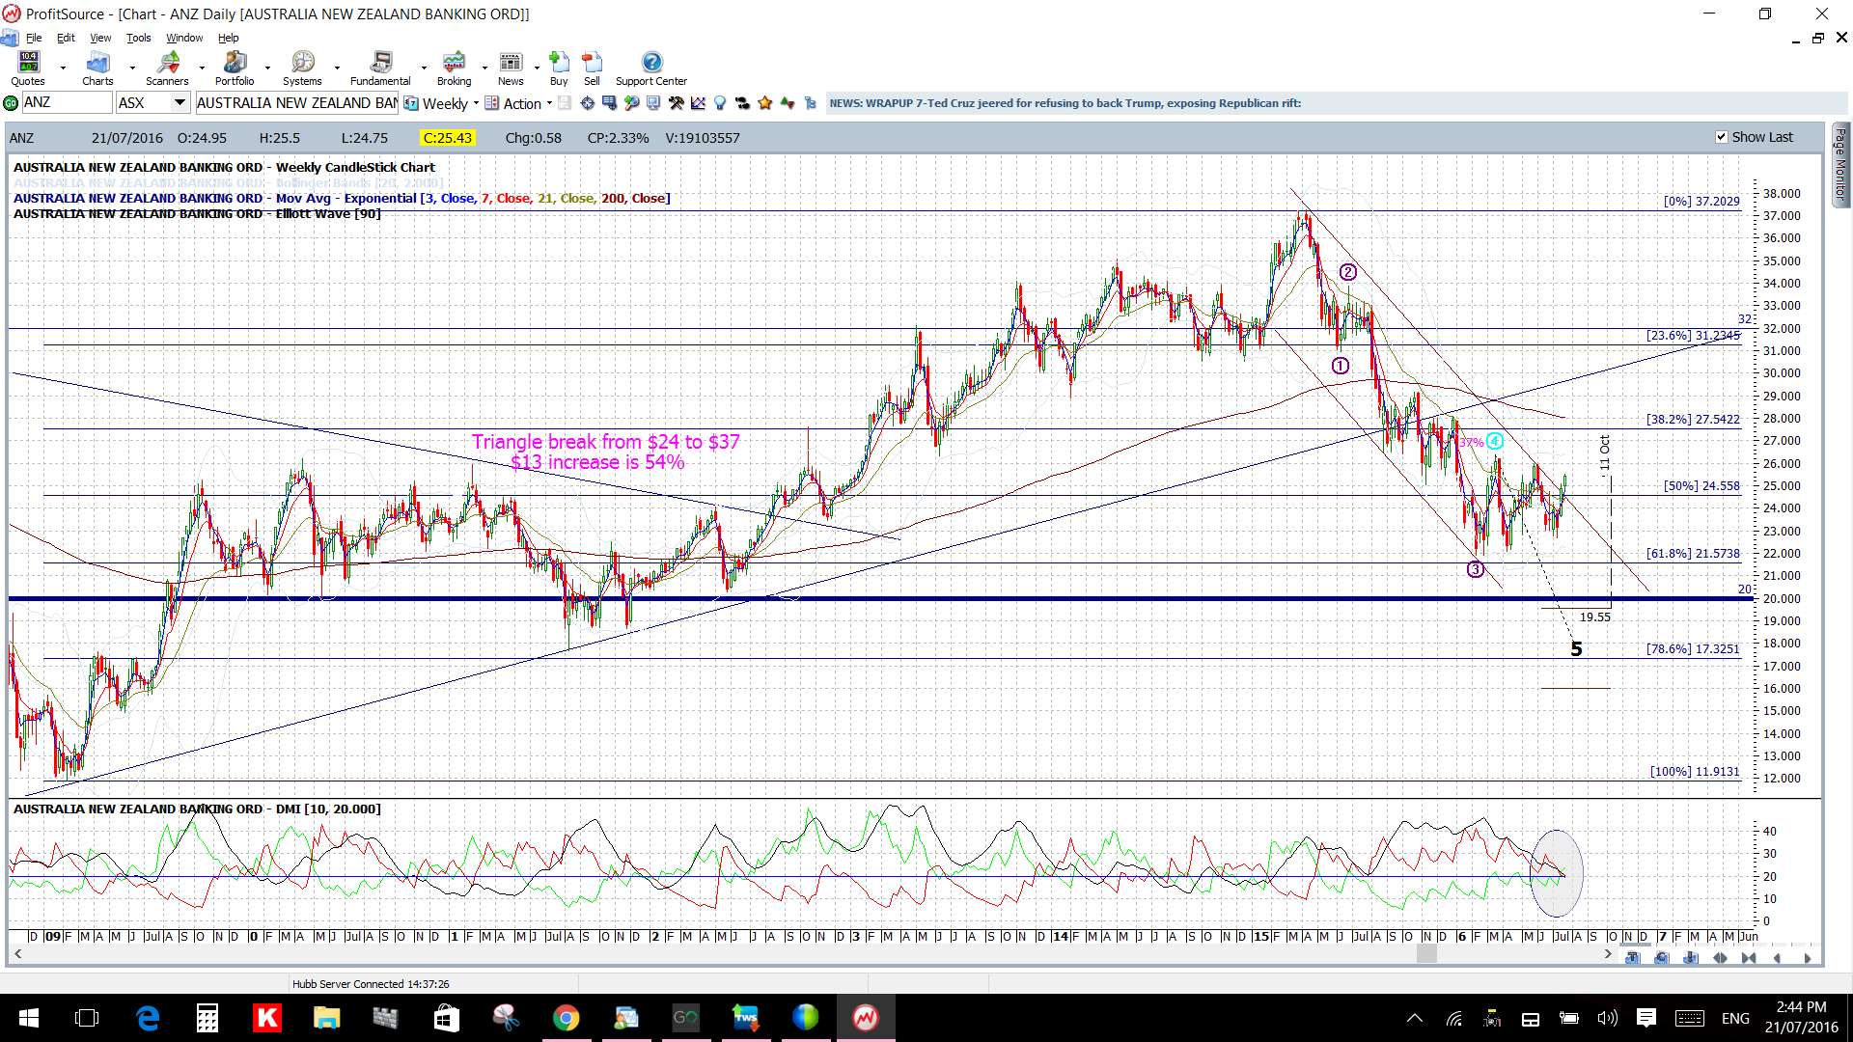Expand the Scanners dropdown arrow
The width and height of the screenshot is (1853, 1042).
coord(202,69)
